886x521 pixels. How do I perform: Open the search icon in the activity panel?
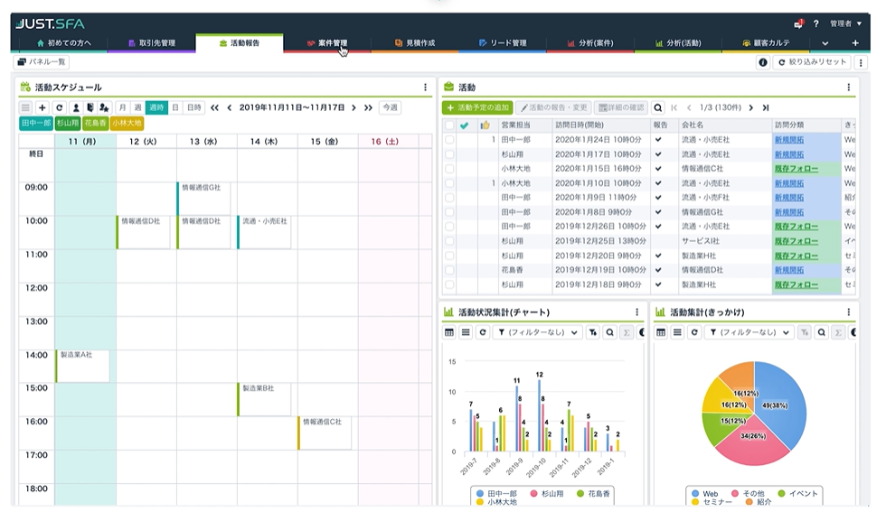tap(658, 107)
